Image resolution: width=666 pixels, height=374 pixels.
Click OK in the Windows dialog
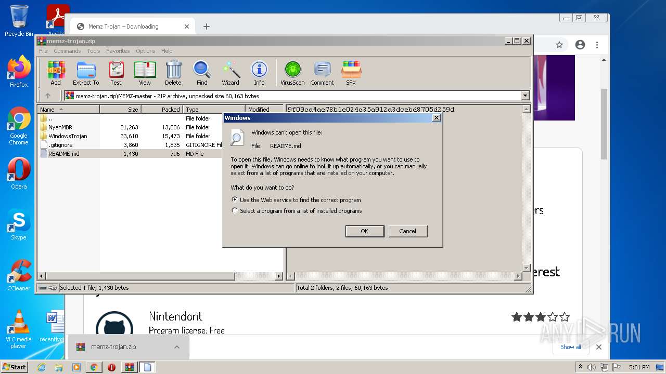tap(365, 231)
